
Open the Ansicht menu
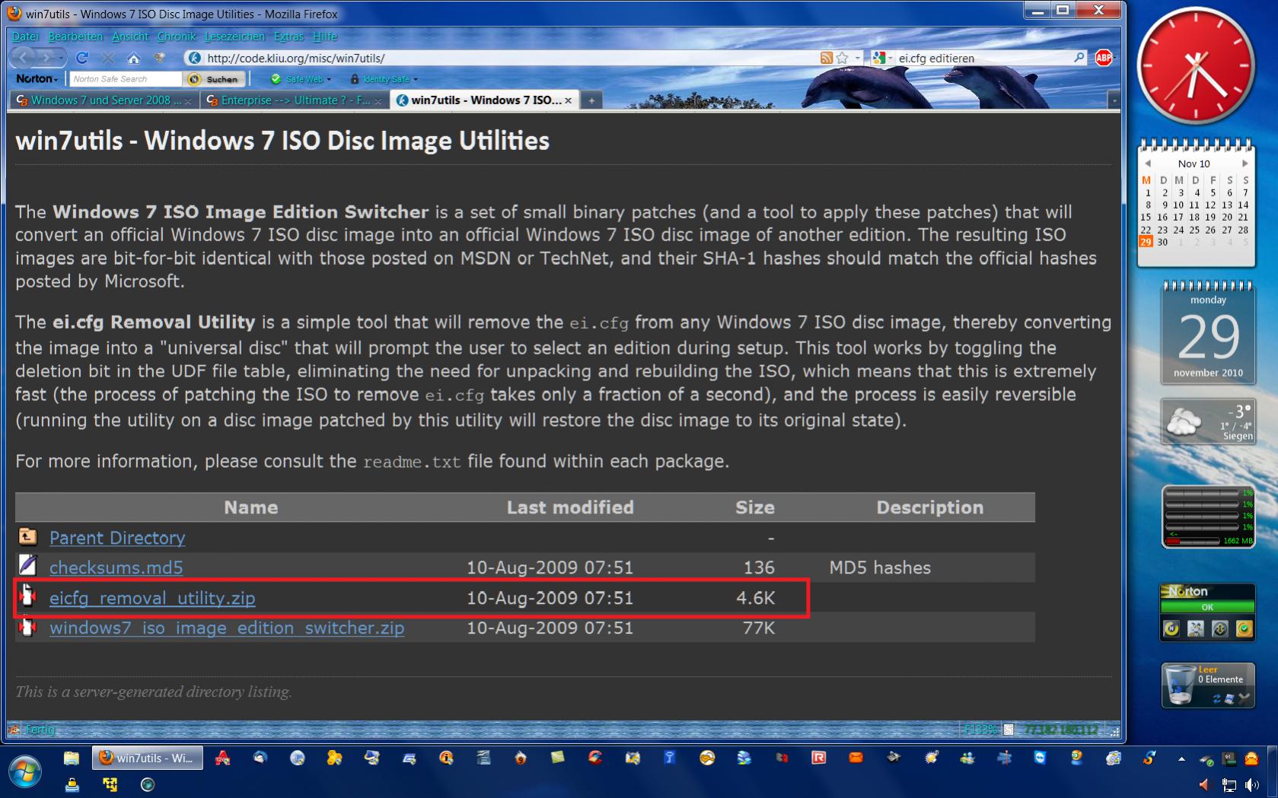click(130, 37)
